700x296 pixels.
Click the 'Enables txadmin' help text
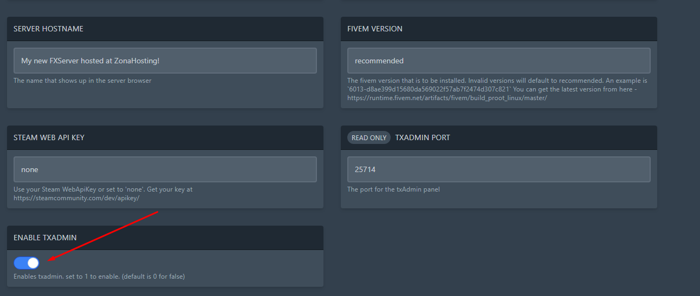click(x=99, y=277)
